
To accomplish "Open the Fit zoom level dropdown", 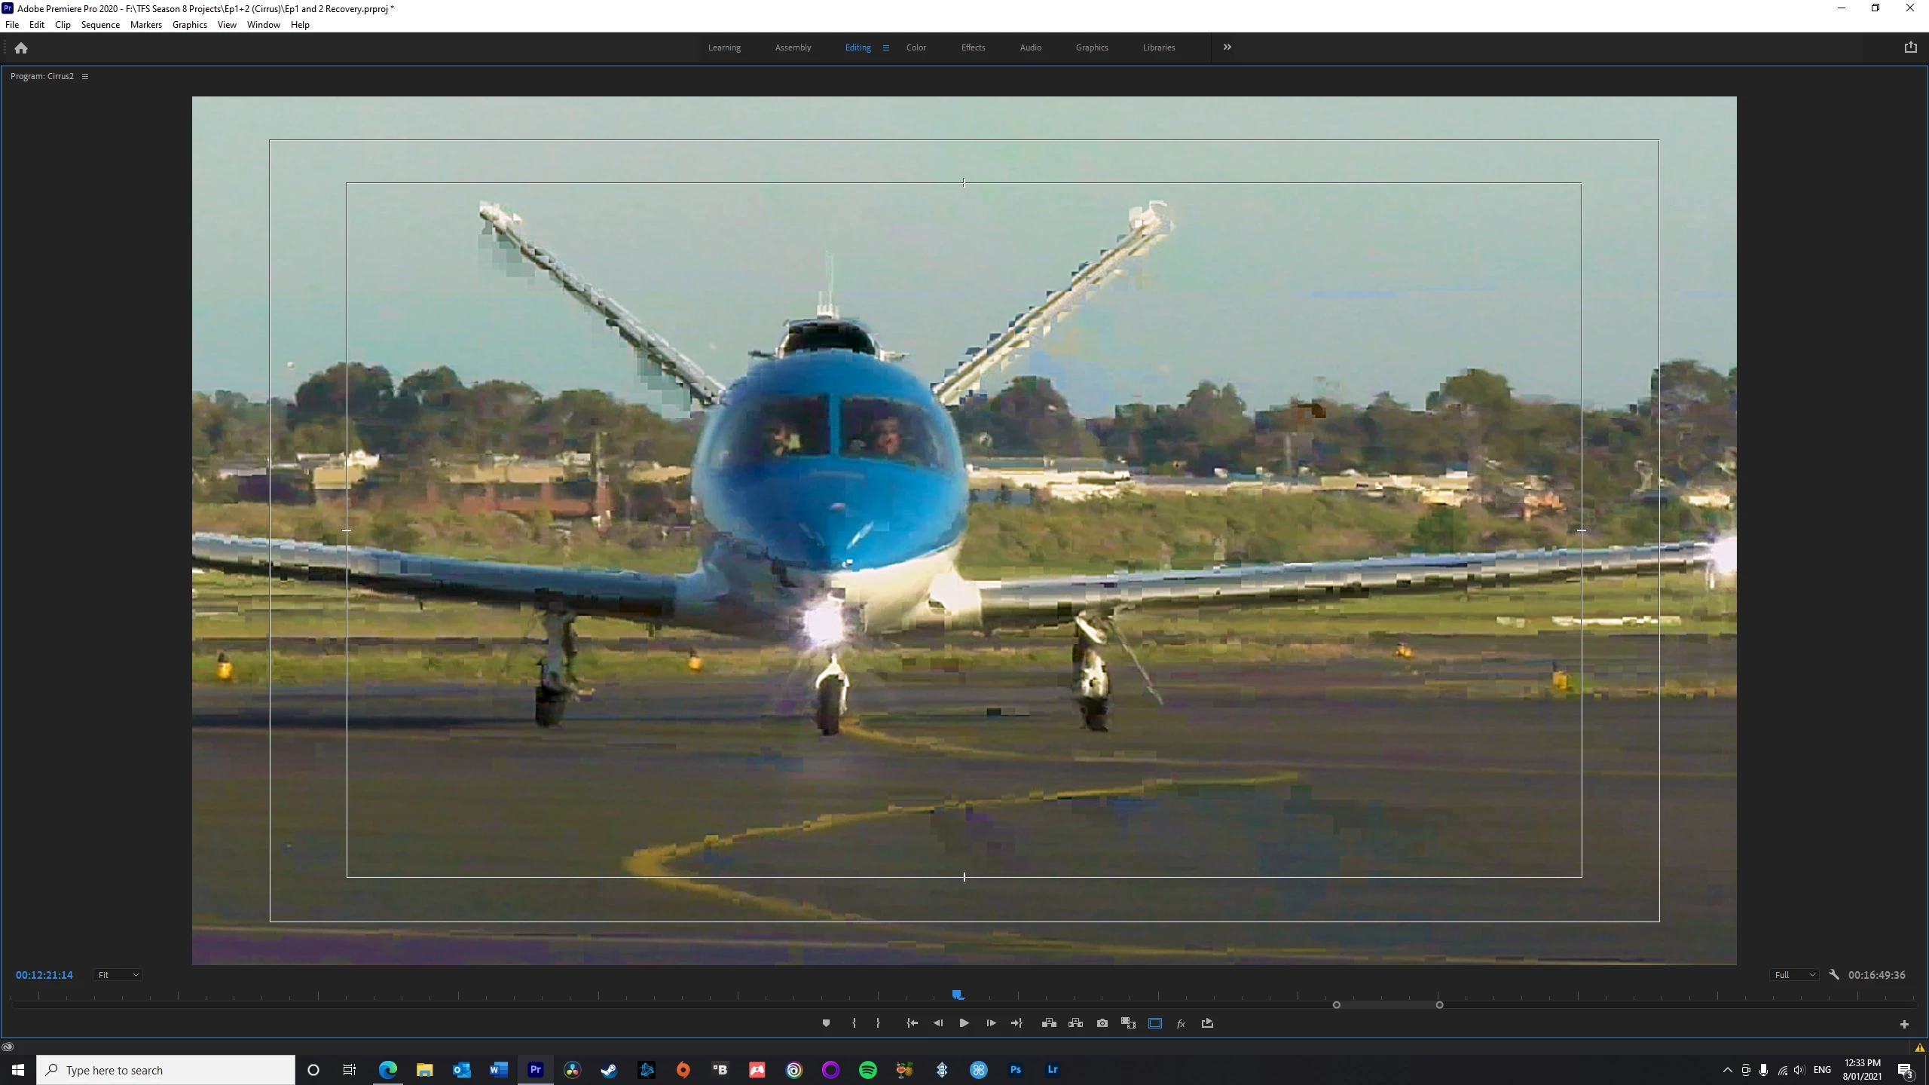I will click(x=118, y=975).
